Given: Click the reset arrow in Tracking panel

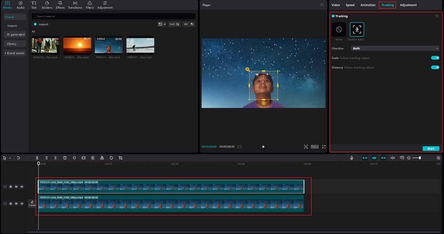Looking at the screenshot, I should [437, 16].
